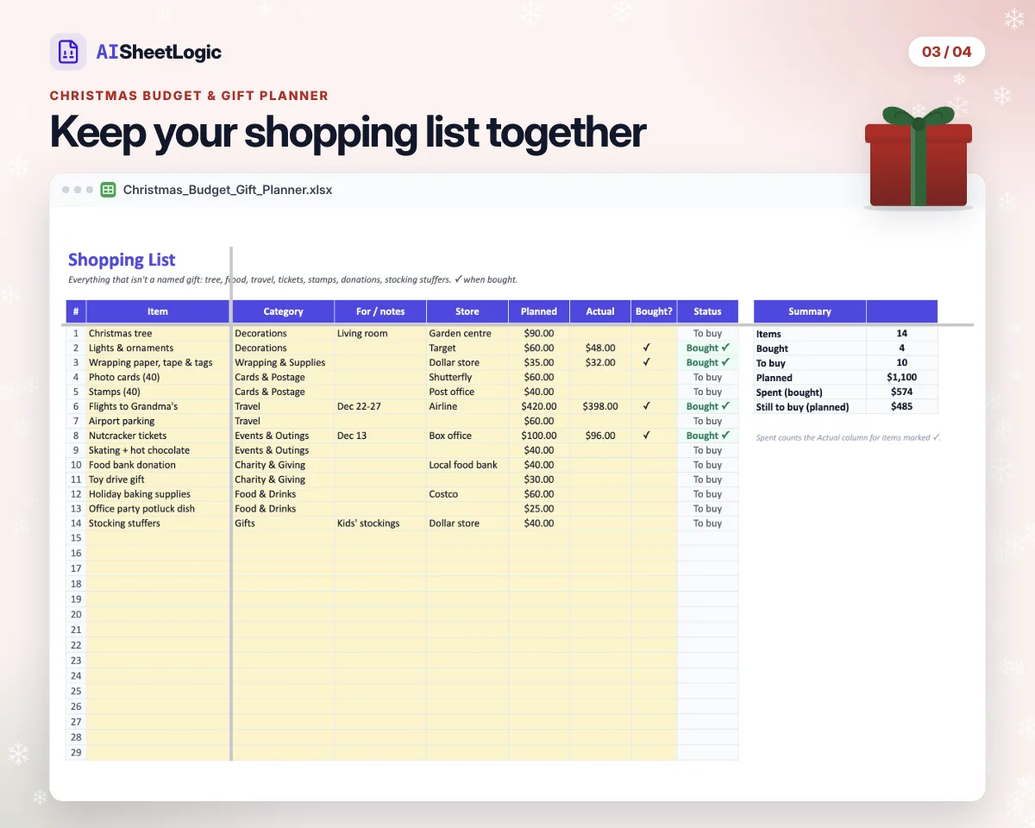
Task: Click the Events & Outings cell for Nutcracker
Action: coord(283,436)
